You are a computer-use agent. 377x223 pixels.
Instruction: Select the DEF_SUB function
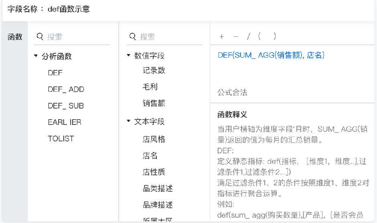point(66,106)
